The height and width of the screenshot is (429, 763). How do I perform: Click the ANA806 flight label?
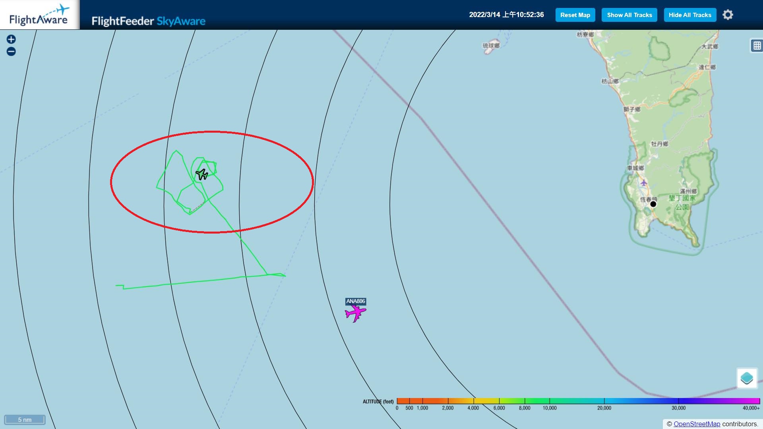pos(355,301)
